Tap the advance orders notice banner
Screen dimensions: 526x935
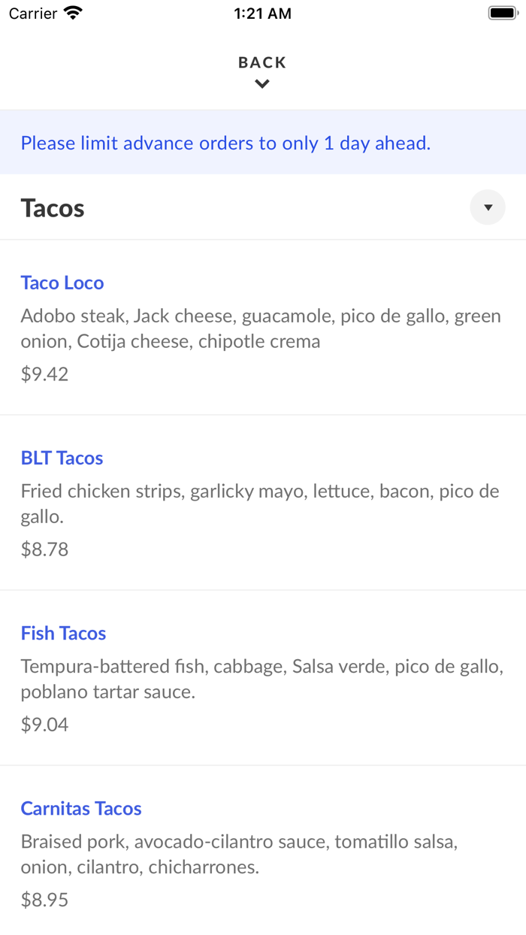point(263,143)
